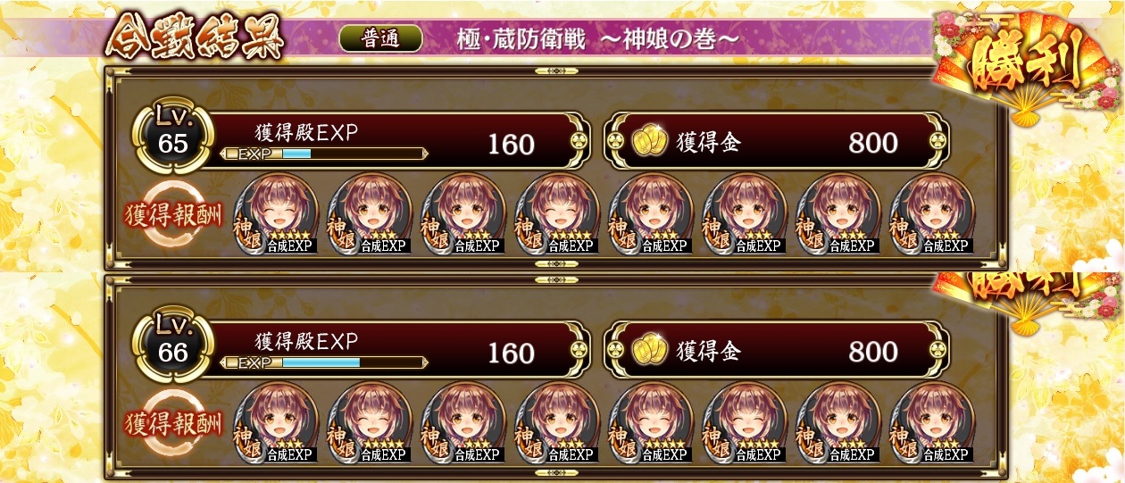Click the gold coin icon in the lower panel
The width and height of the screenshot is (1125, 483).
[x=650, y=351]
